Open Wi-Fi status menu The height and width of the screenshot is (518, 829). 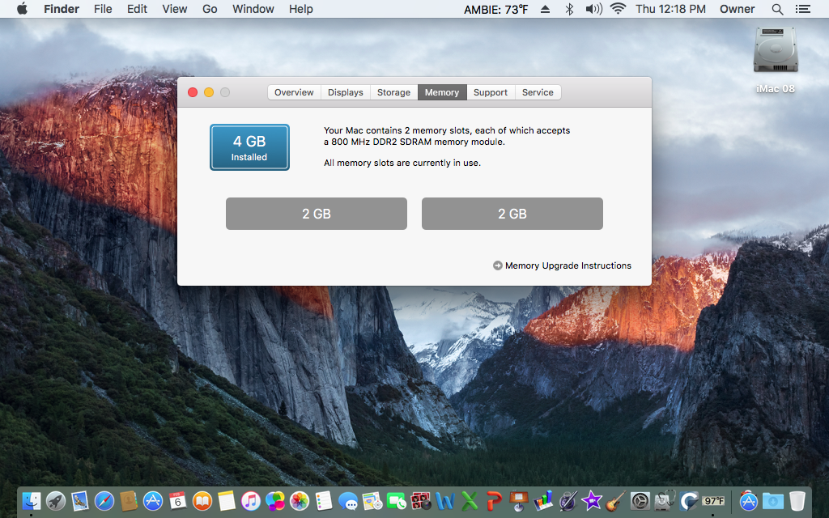click(618, 9)
